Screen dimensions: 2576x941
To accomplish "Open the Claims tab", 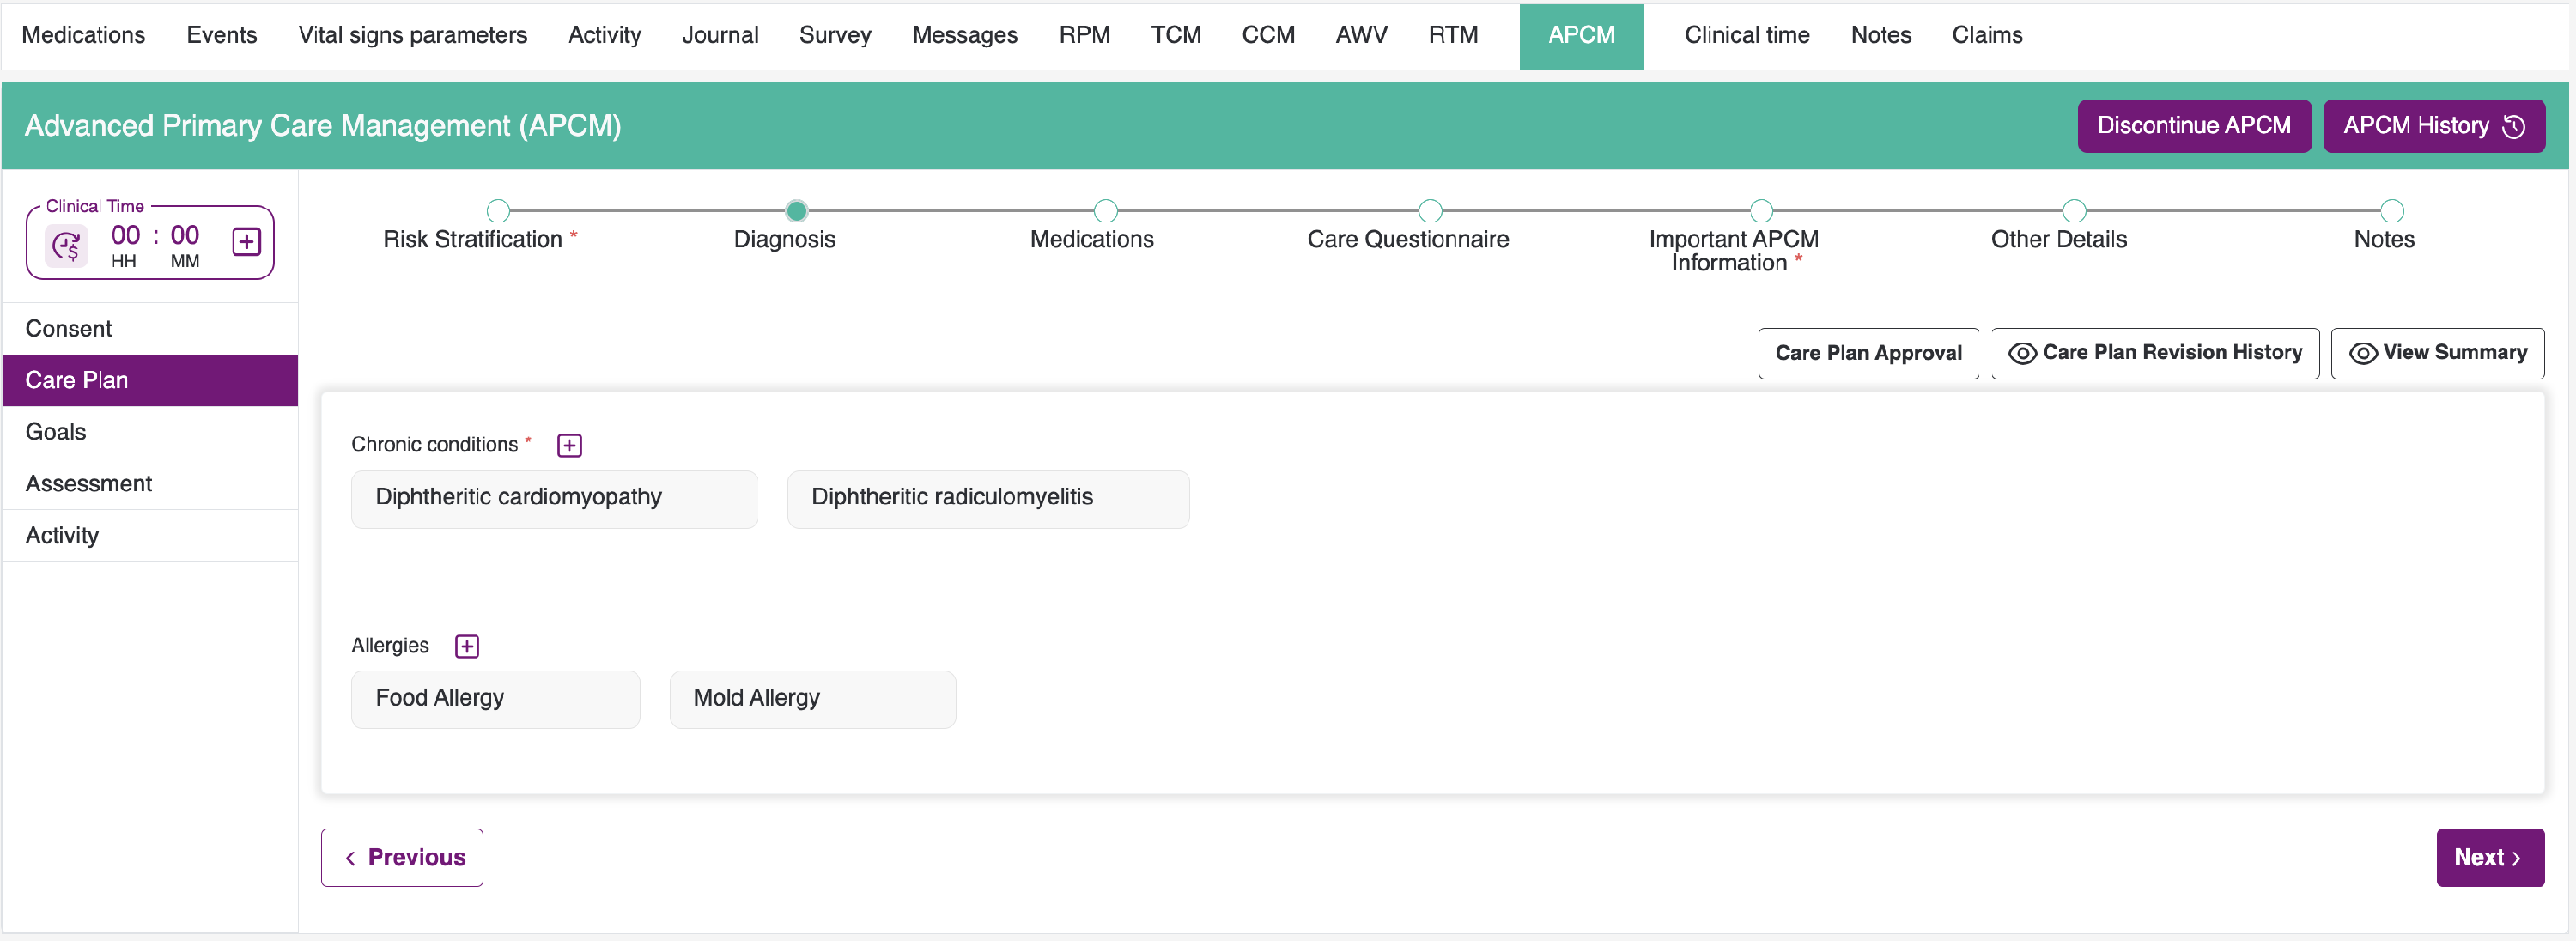I will pyautogui.click(x=1986, y=35).
